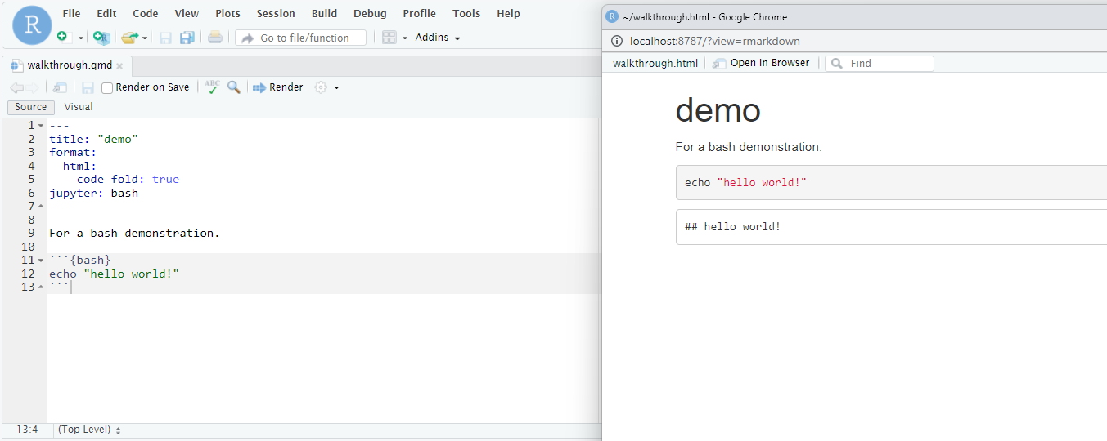Open render options gear icon
This screenshot has width=1107, height=441.
click(x=321, y=87)
